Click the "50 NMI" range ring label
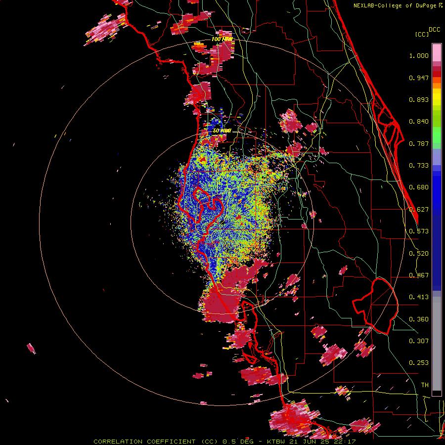 coord(222,131)
